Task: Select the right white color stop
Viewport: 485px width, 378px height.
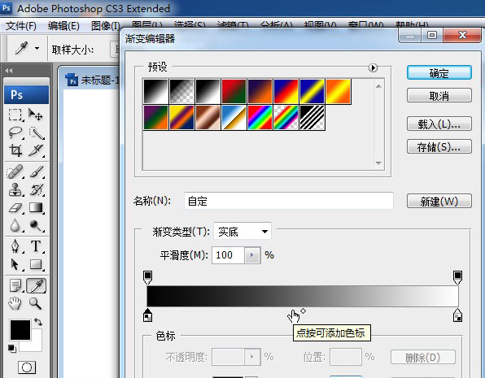Action: 458,315
